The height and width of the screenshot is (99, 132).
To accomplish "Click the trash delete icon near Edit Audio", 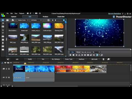I will 103,59.
